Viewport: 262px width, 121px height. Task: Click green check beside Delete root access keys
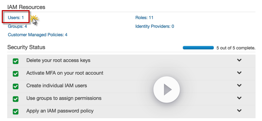tap(16, 61)
